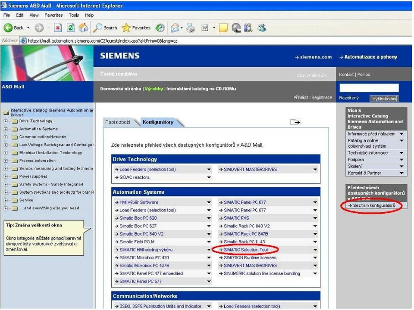Open Favorites star in toolbar
Viewport: 414px width, 310px height.
(x=126, y=28)
